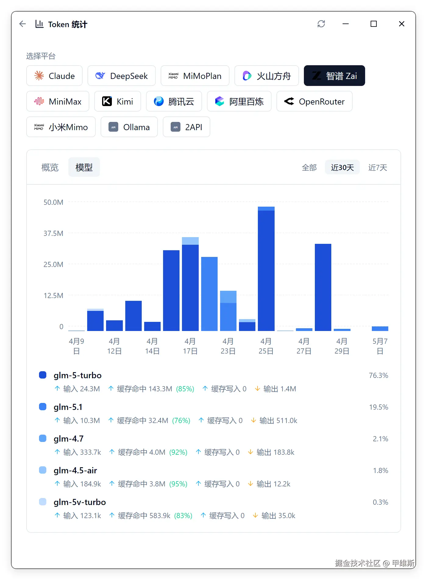
Task: Click the glm-5-turbo model name
Action: click(x=77, y=375)
